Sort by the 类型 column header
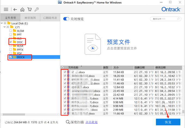 (x=107, y=68)
